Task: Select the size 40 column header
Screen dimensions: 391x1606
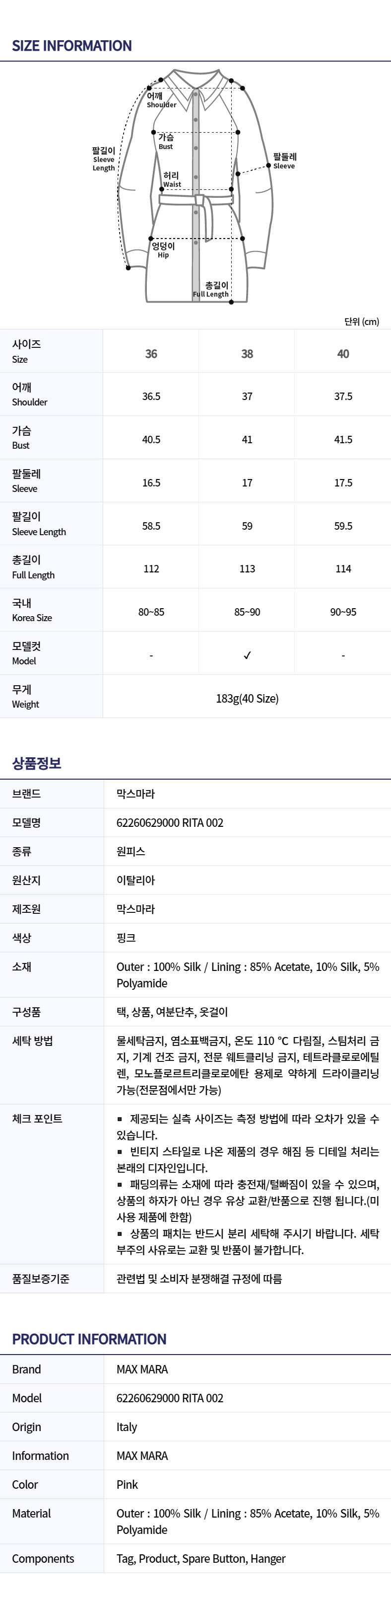Action: tap(343, 353)
